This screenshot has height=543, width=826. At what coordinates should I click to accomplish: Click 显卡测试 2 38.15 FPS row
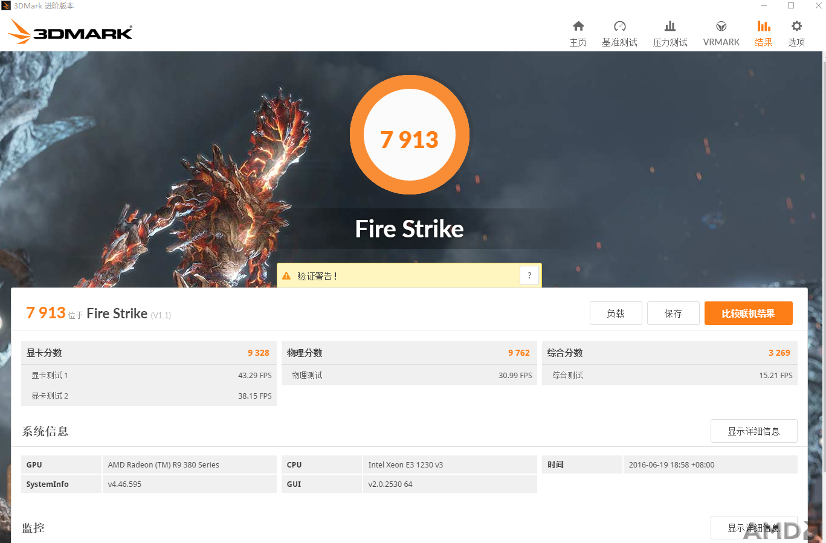click(x=149, y=396)
